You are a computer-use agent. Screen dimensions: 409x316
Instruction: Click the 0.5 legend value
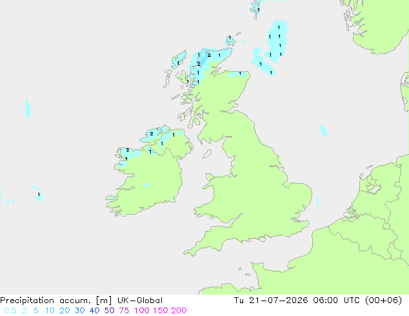click(x=10, y=311)
